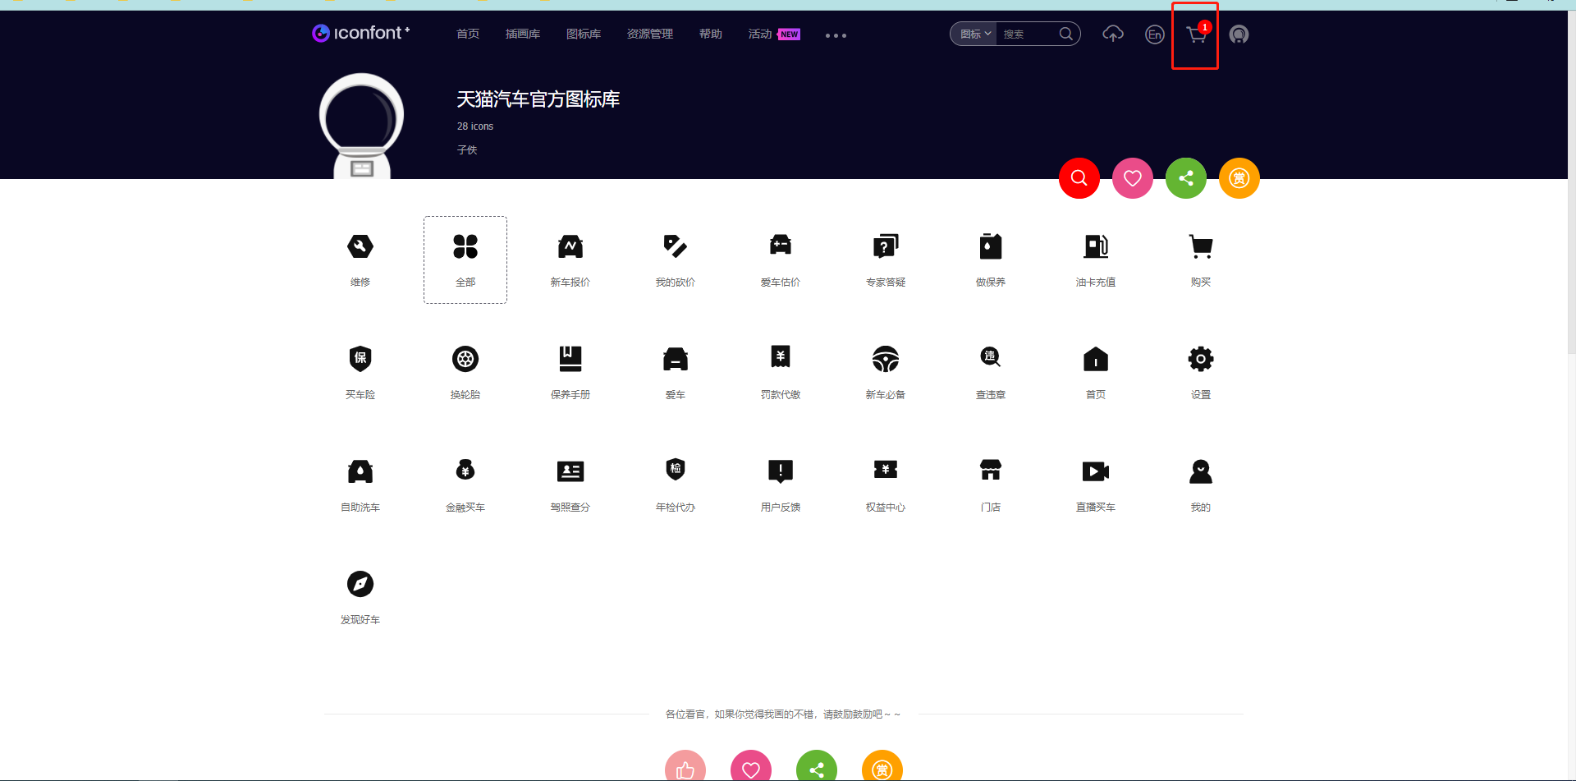This screenshot has width=1576, height=781.
Task: Open the 帮助 menu item
Action: 711,34
